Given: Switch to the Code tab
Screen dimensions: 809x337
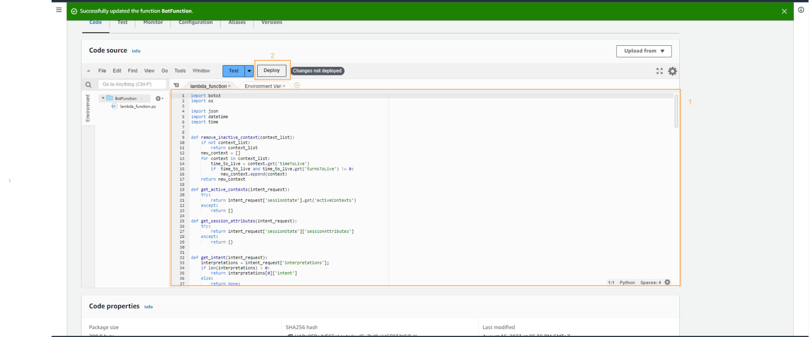Looking at the screenshot, I should pyautogui.click(x=95, y=22).
